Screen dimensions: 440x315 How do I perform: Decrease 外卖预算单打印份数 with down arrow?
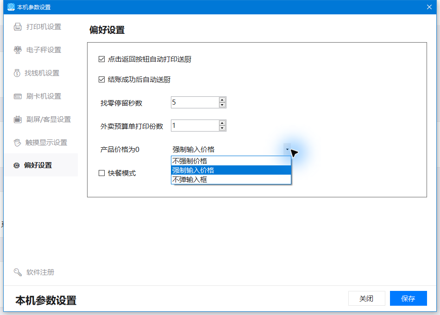pos(222,128)
